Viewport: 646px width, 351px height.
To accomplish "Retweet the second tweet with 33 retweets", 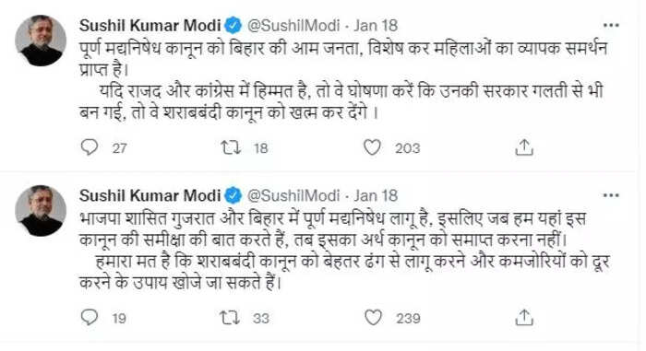I will pyautogui.click(x=230, y=318).
